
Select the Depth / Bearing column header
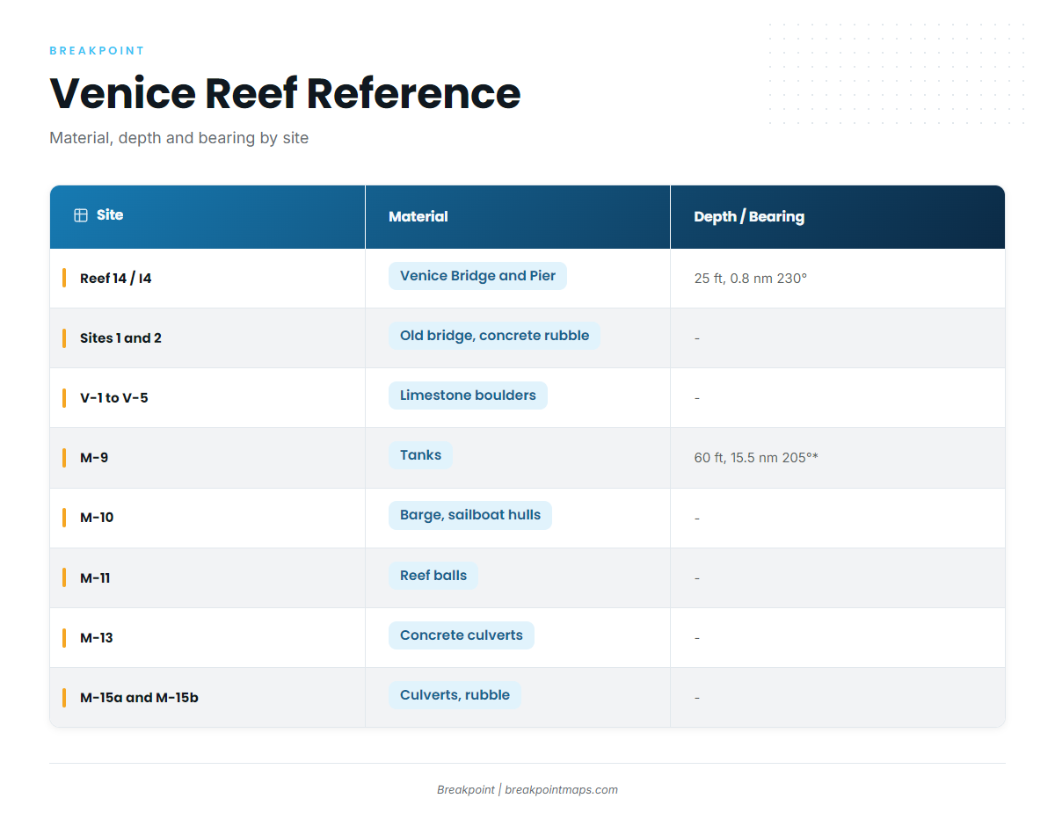click(x=838, y=216)
